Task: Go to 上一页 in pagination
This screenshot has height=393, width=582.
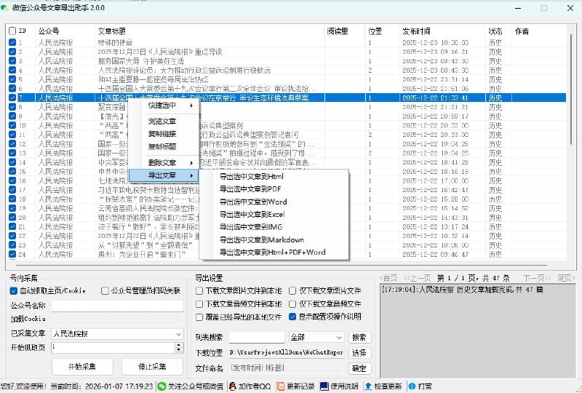Action: click(x=418, y=278)
